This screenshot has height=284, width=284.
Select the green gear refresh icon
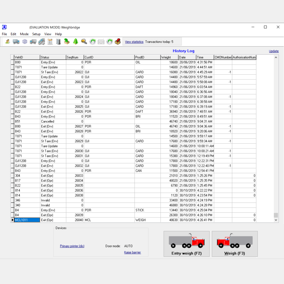[93, 41]
